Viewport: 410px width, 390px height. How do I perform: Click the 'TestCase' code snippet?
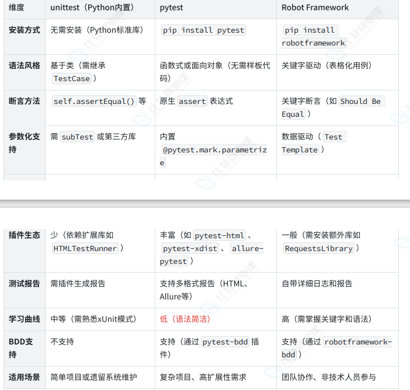(72, 78)
